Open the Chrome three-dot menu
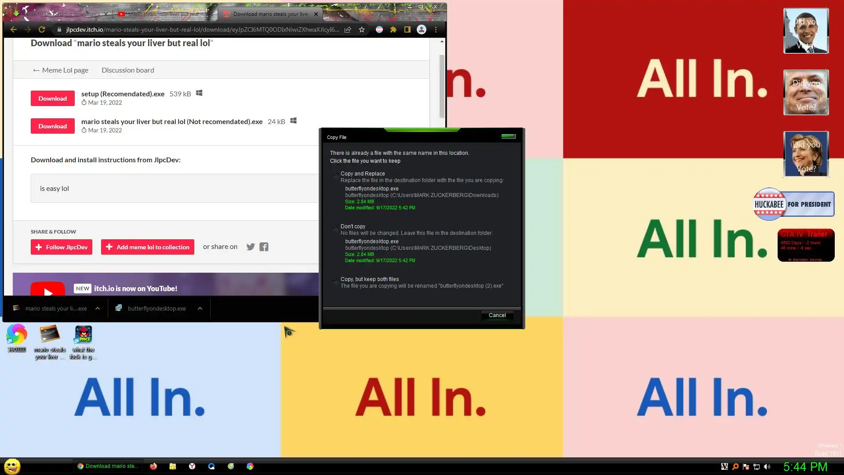This screenshot has height=475, width=844. [436, 29]
